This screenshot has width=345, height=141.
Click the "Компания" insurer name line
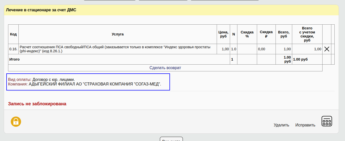click(85, 84)
